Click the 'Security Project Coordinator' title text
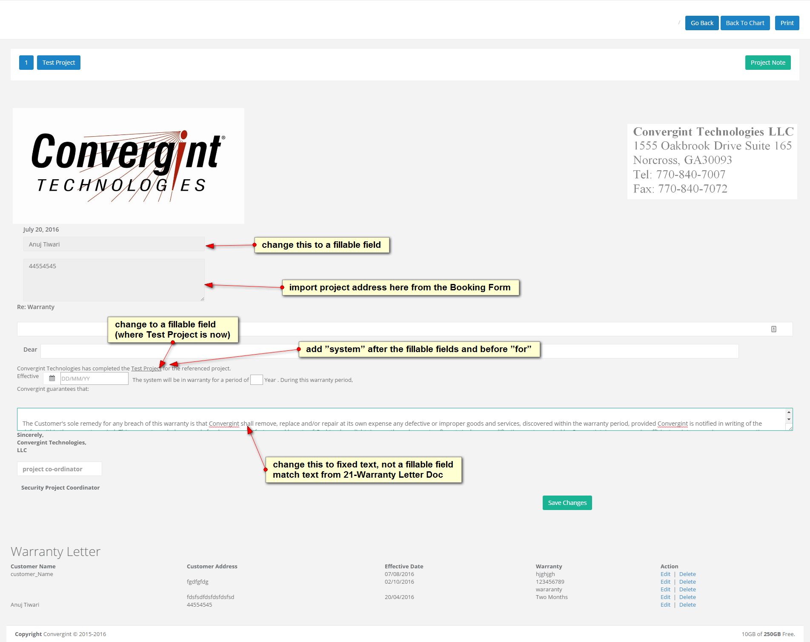This screenshot has height=642, width=810. 60,488
